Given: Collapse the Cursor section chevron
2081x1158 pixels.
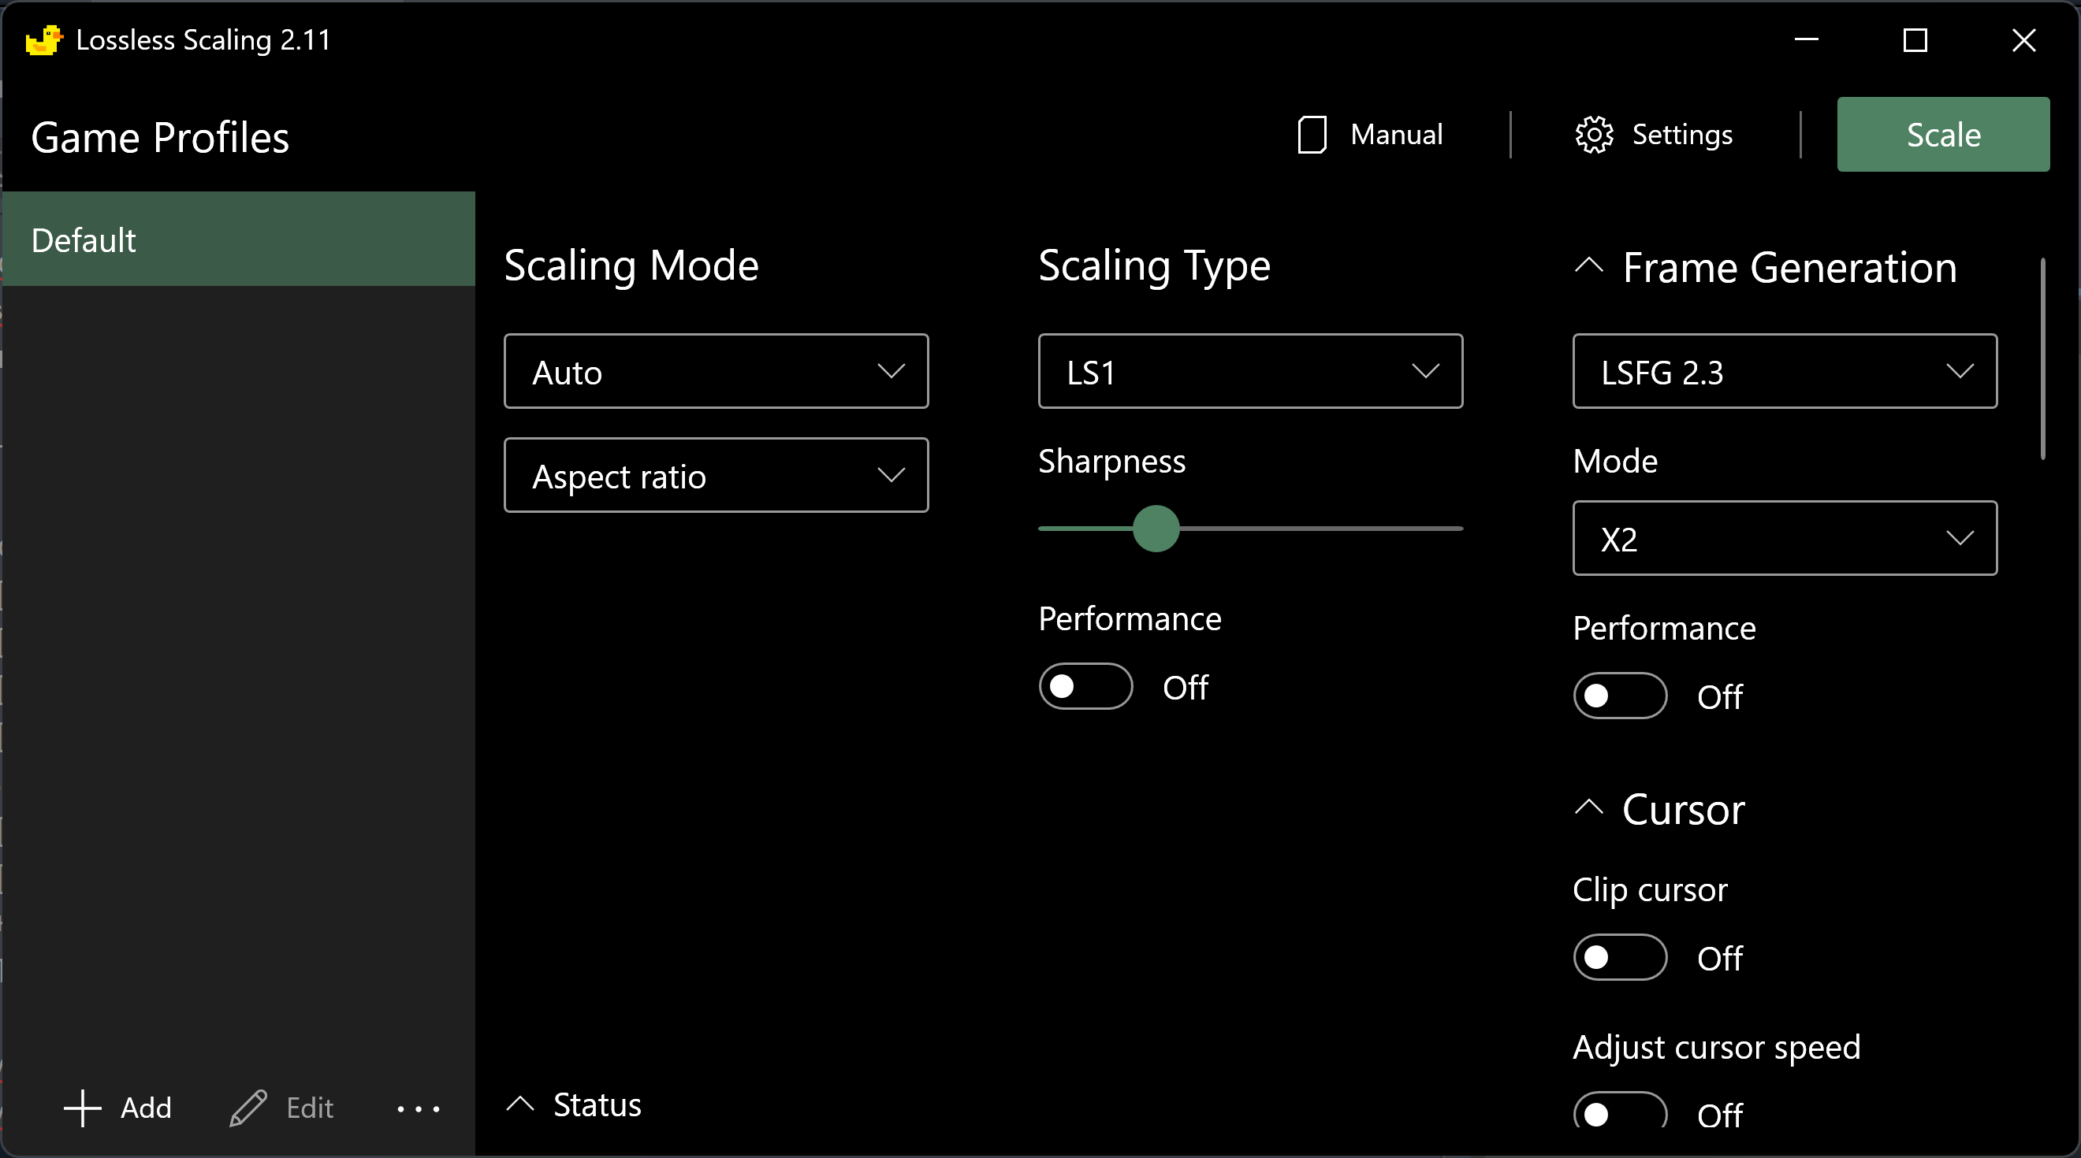Looking at the screenshot, I should tap(1588, 807).
